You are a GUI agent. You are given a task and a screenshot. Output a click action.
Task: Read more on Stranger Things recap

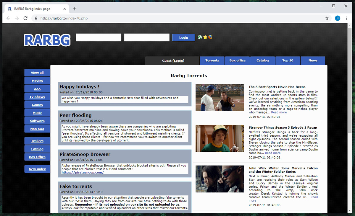click(273, 153)
